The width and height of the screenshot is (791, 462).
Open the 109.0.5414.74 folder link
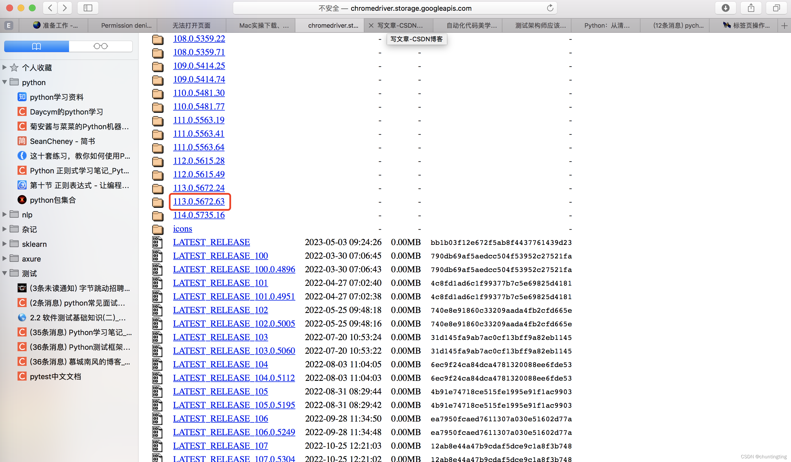point(199,79)
